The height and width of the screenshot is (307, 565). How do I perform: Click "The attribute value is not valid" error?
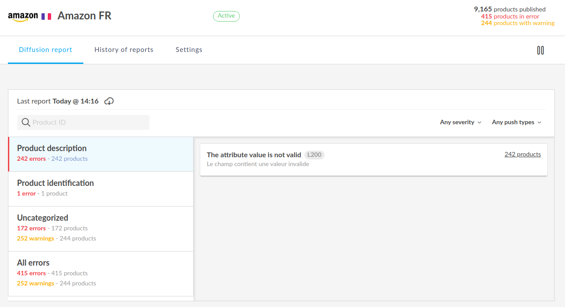254,155
